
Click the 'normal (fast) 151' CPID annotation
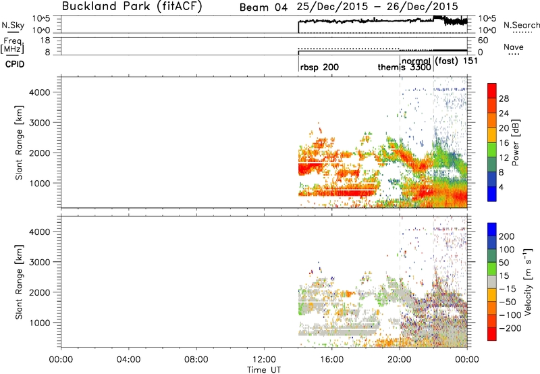tap(439, 61)
